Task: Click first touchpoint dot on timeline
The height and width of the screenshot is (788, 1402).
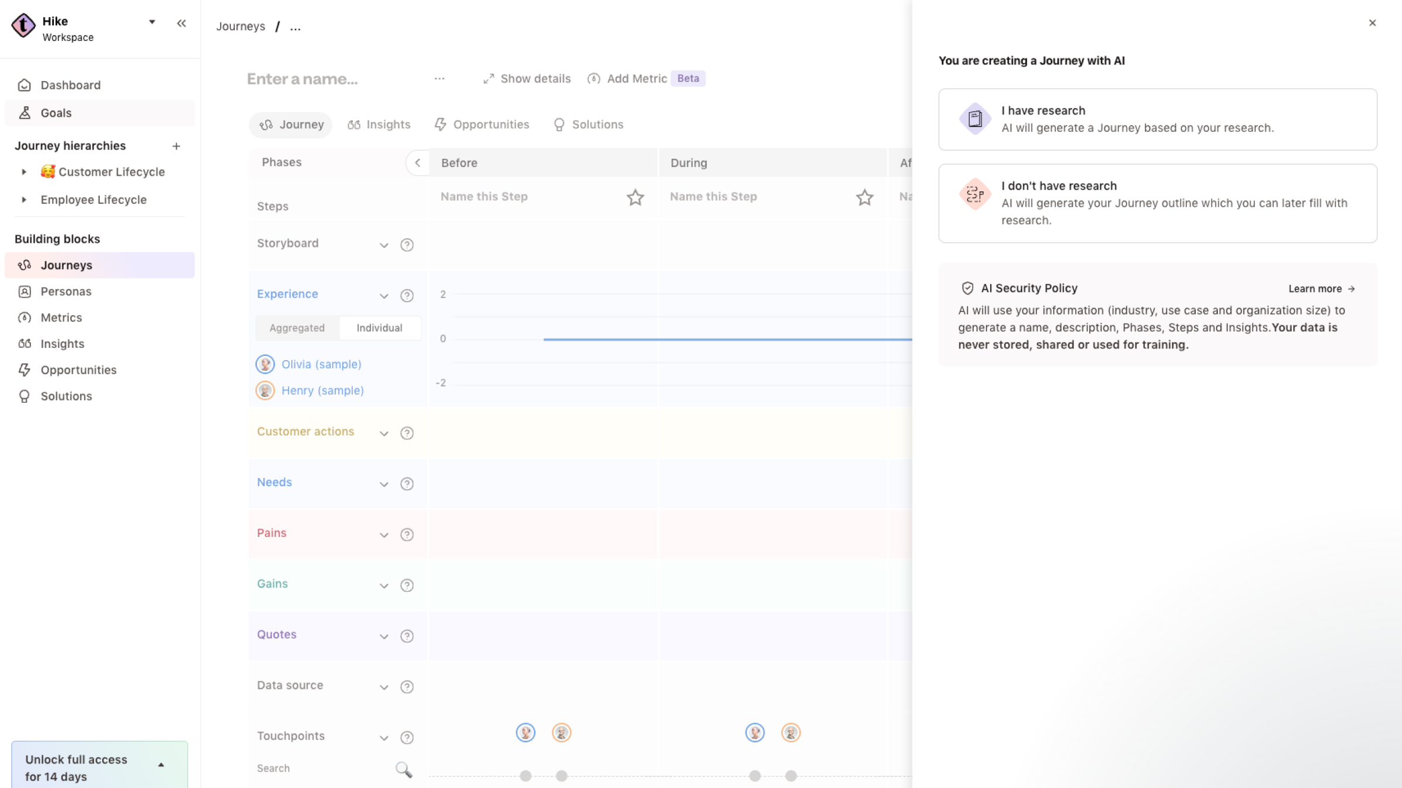Action: (x=525, y=776)
